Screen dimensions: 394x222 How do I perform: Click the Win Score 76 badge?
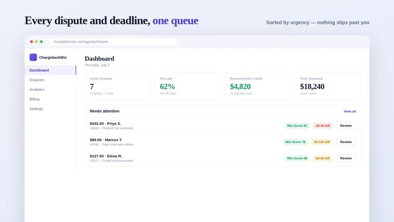coord(295,142)
